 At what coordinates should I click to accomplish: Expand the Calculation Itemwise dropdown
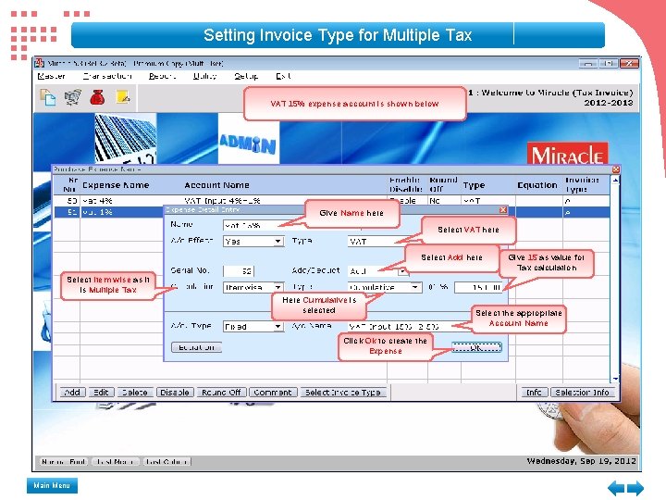(277, 287)
